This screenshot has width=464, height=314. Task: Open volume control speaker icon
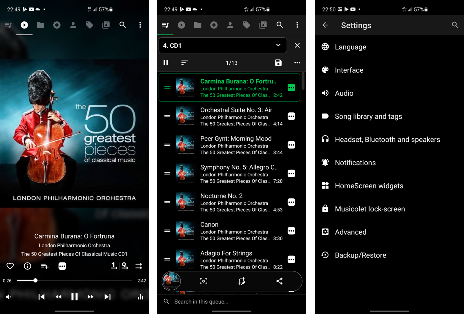(x=9, y=297)
